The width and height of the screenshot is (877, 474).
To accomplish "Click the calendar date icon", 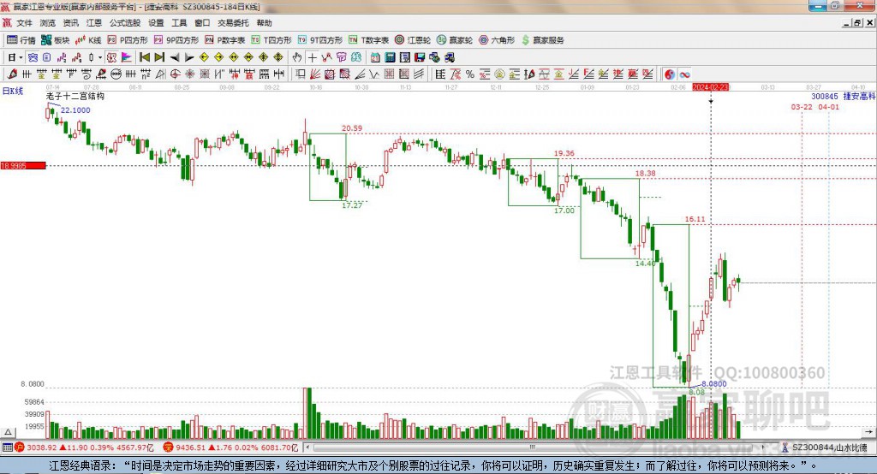I will click(x=375, y=57).
